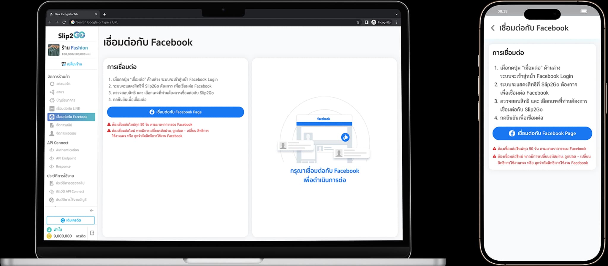Open the browser side panel icon
This screenshot has width=608, height=266.
367,22
